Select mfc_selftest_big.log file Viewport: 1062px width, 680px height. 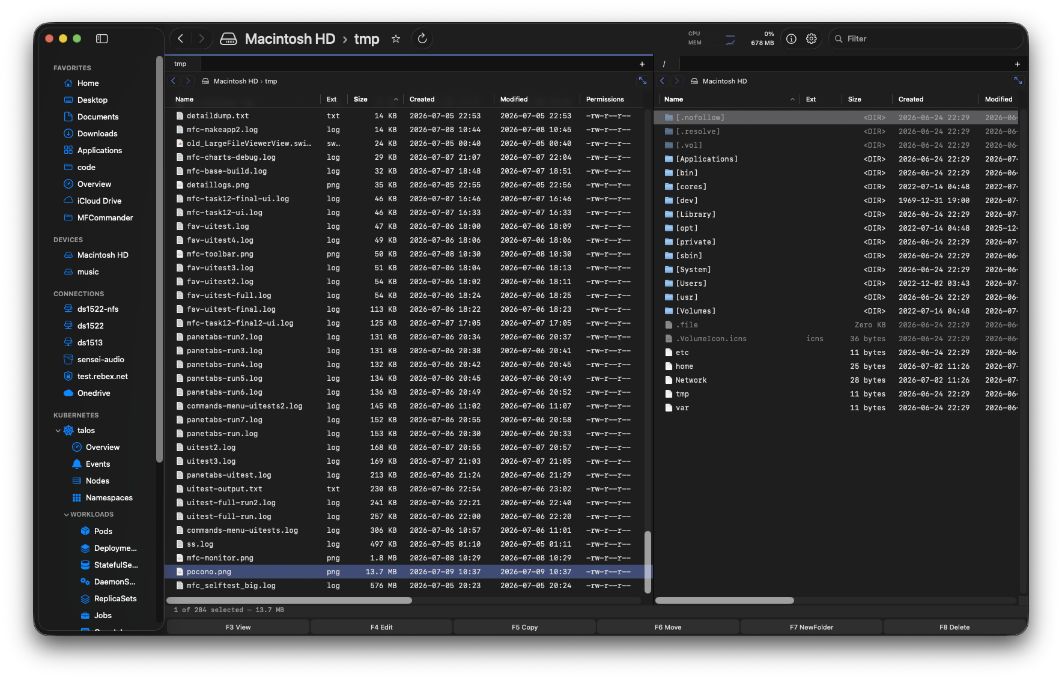click(408, 586)
